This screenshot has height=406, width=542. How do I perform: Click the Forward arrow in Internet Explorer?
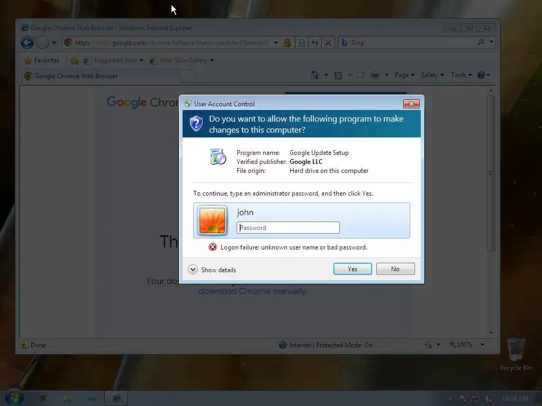click(x=43, y=43)
